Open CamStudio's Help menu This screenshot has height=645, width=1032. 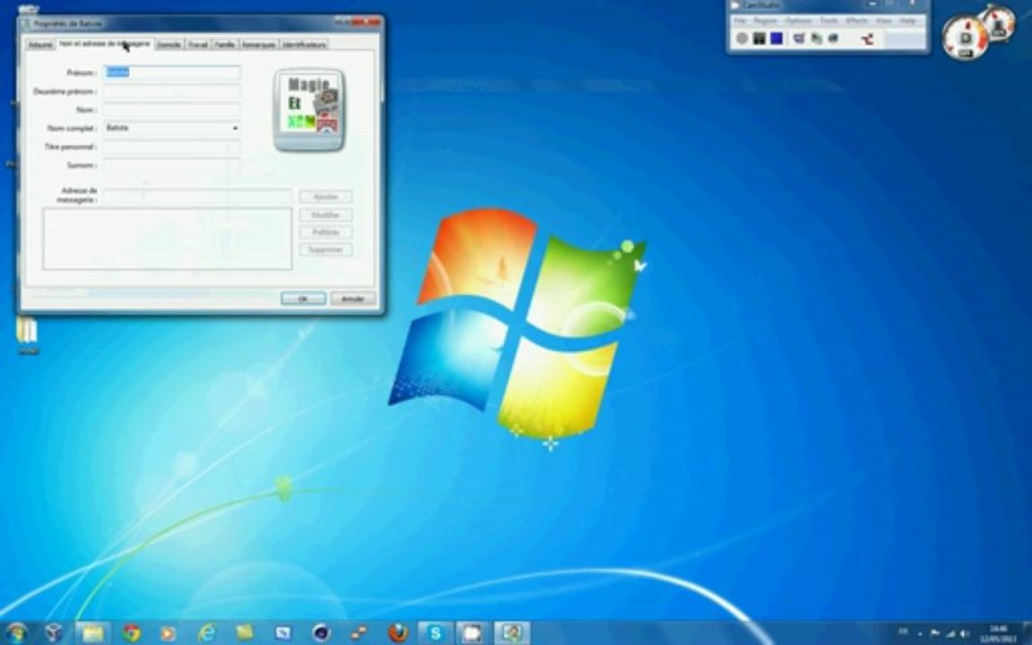click(x=907, y=21)
